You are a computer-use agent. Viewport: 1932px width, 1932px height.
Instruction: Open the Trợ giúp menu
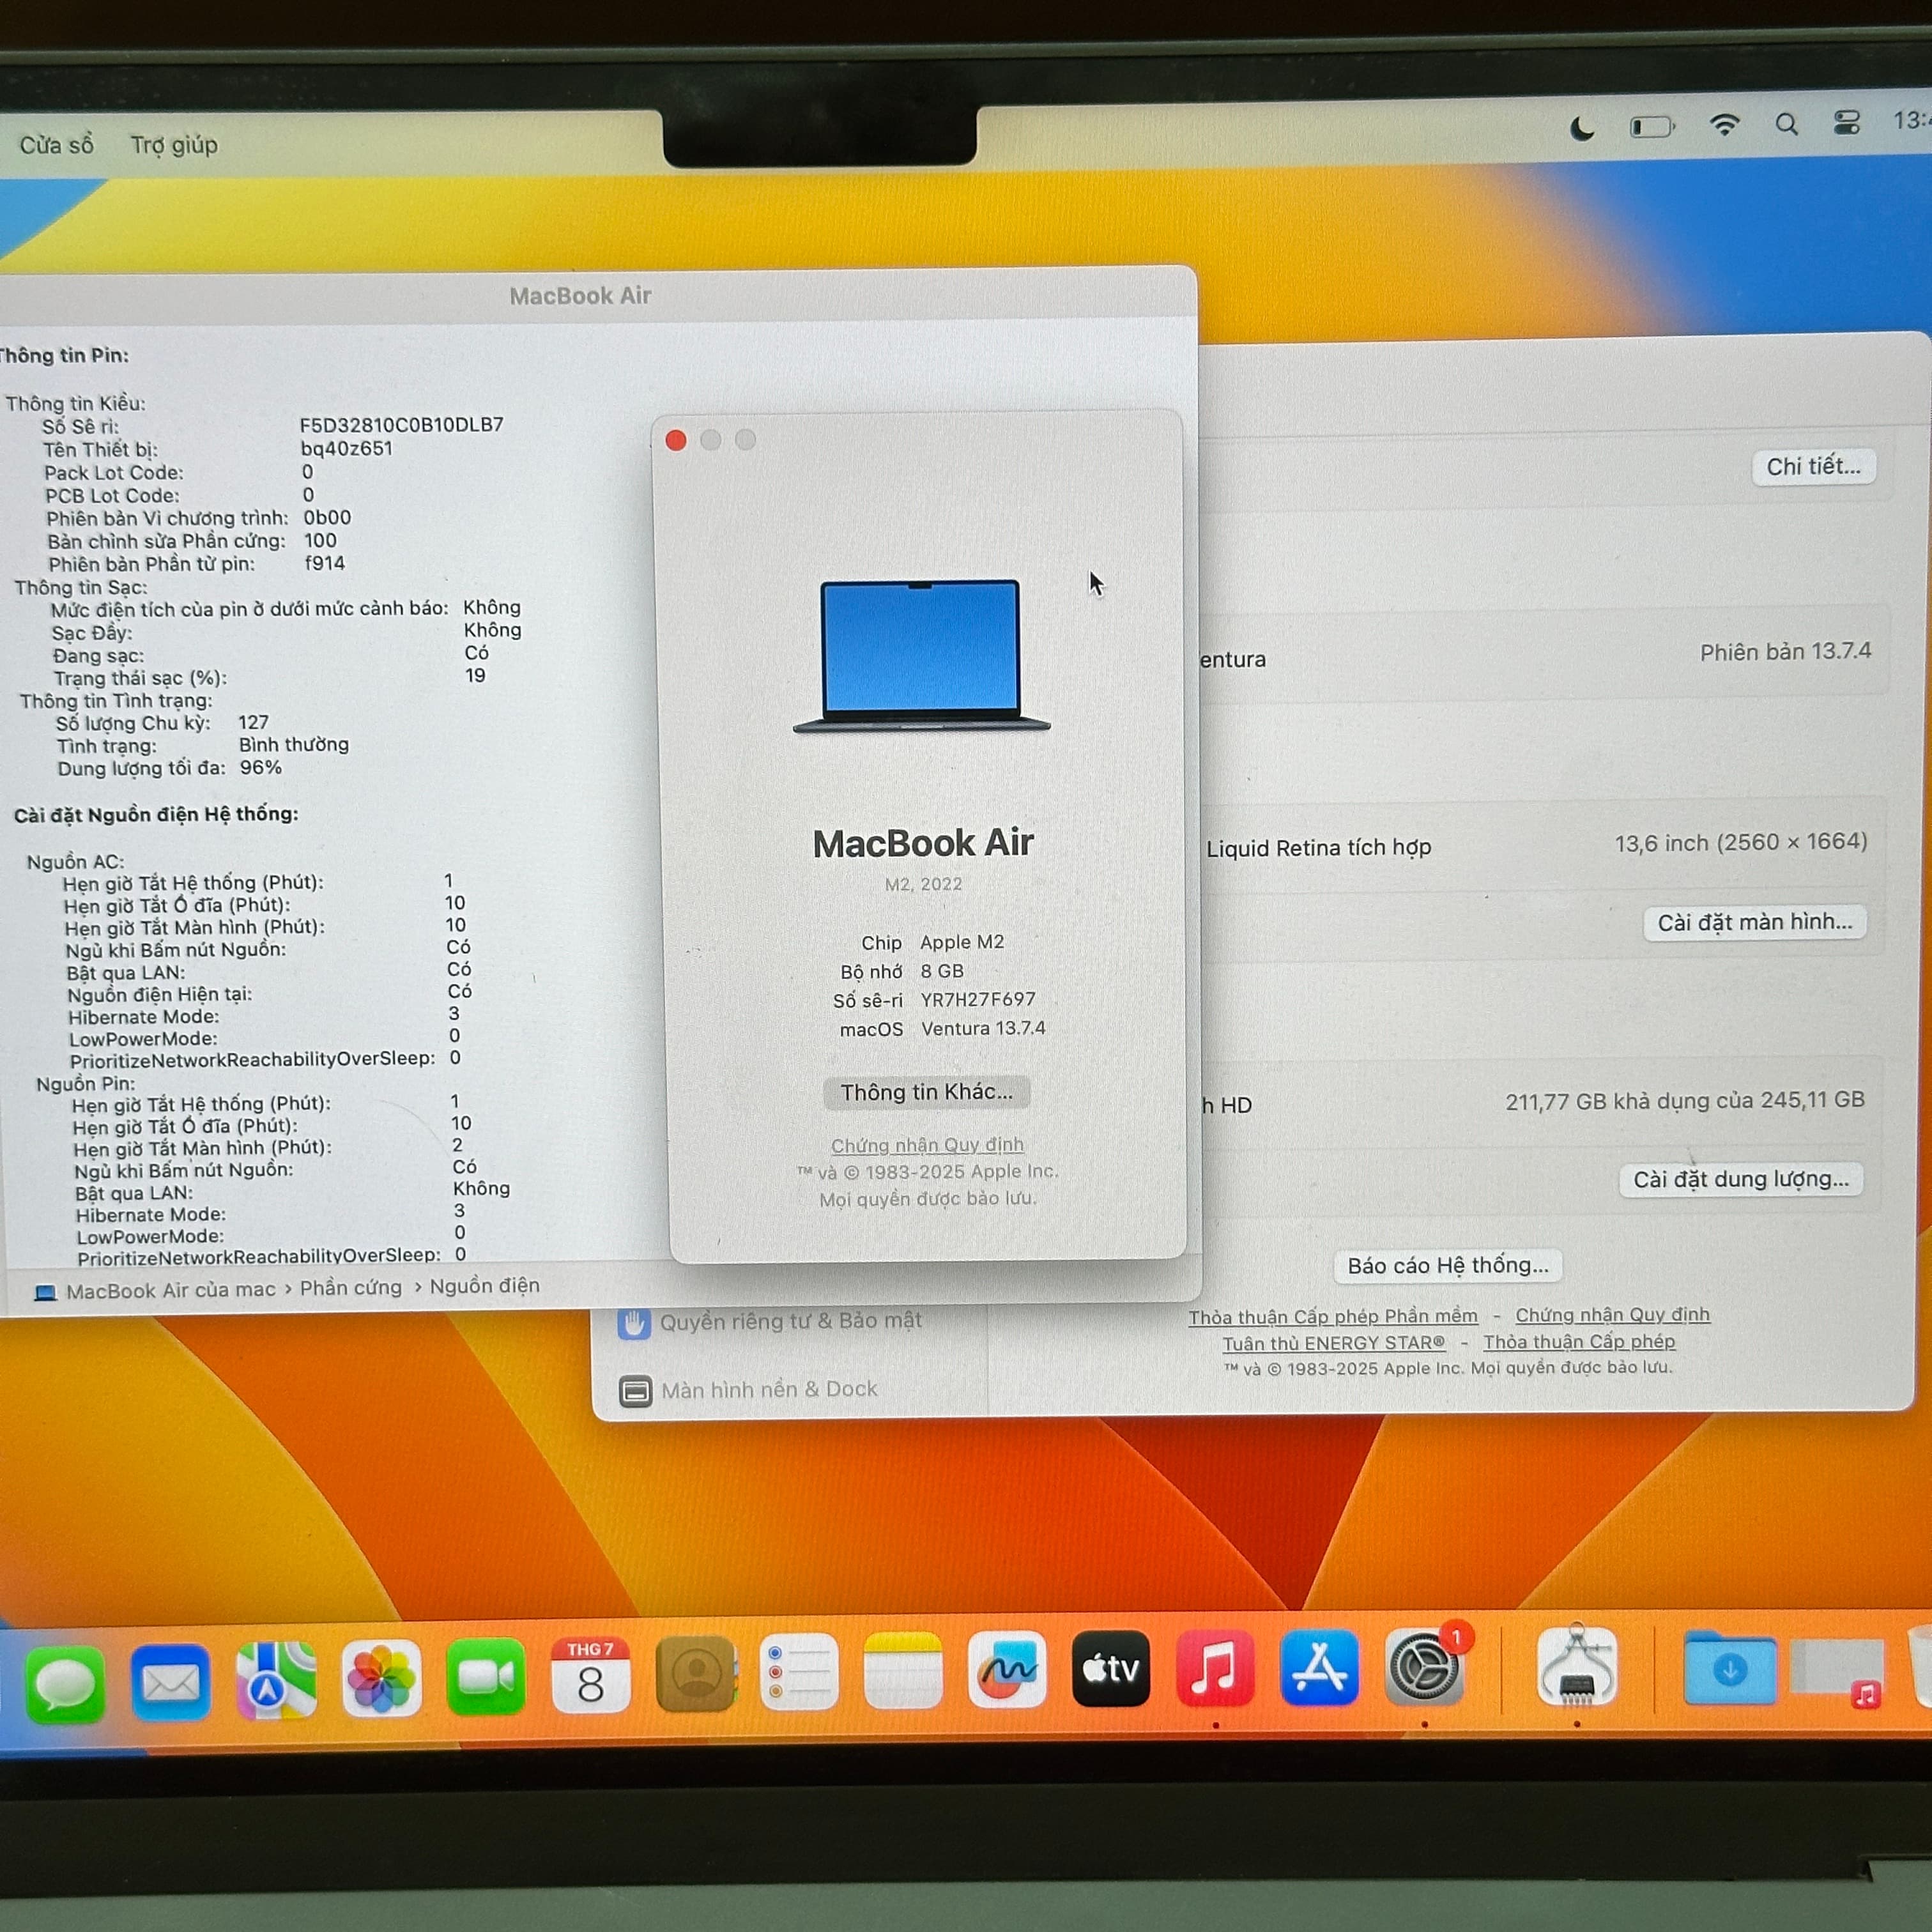[174, 145]
